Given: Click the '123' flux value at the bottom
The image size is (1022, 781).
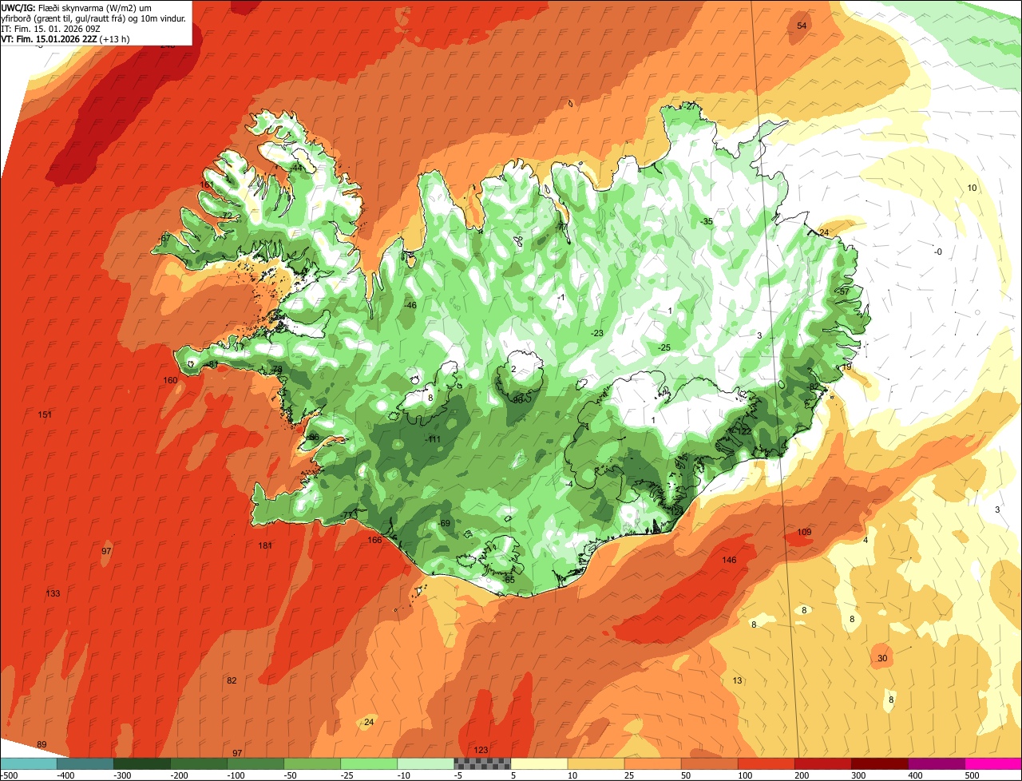Looking at the screenshot, I should point(481,750).
